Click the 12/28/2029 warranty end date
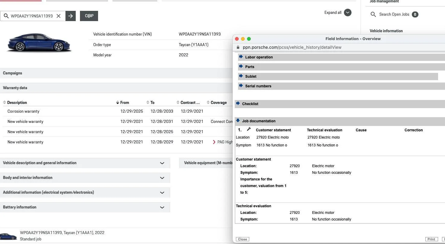The image size is (445, 244). pyautogui.click(x=162, y=142)
